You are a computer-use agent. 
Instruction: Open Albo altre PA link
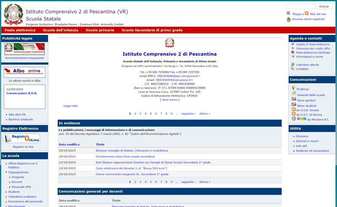click(17, 115)
